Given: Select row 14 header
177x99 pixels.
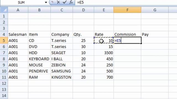Looking at the screenshot, I should (4, 95).
